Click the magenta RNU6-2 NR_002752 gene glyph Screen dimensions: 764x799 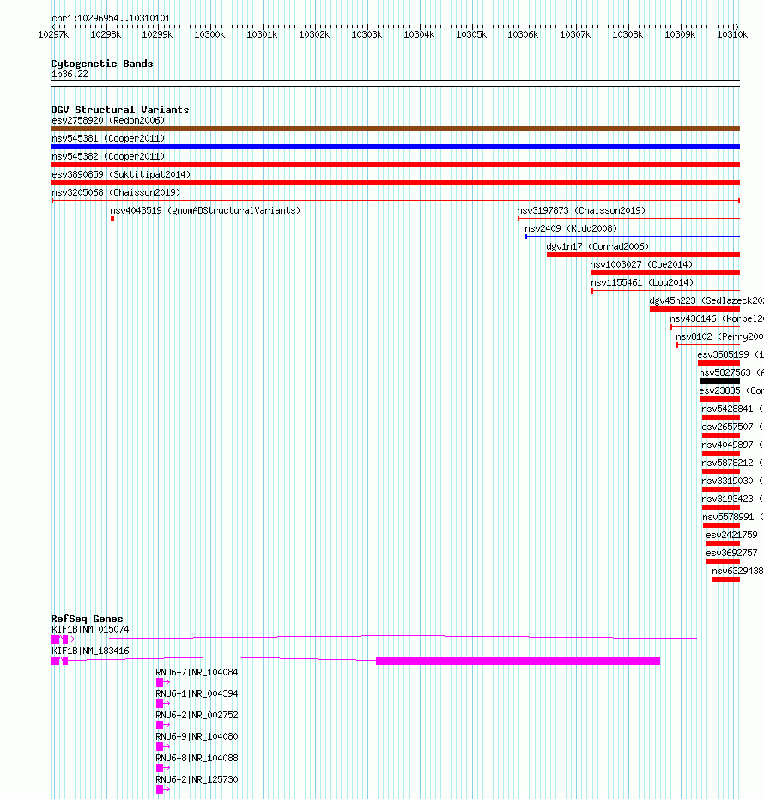pos(163,725)
